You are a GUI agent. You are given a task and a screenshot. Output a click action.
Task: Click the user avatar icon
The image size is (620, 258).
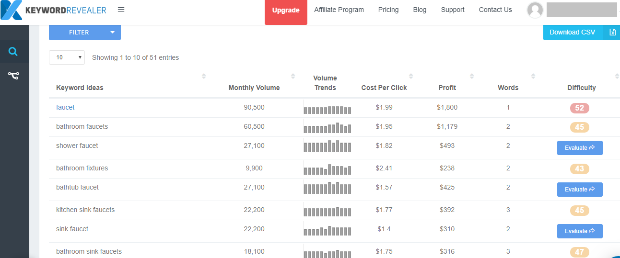pyautogui.click(x=535, y=10)
